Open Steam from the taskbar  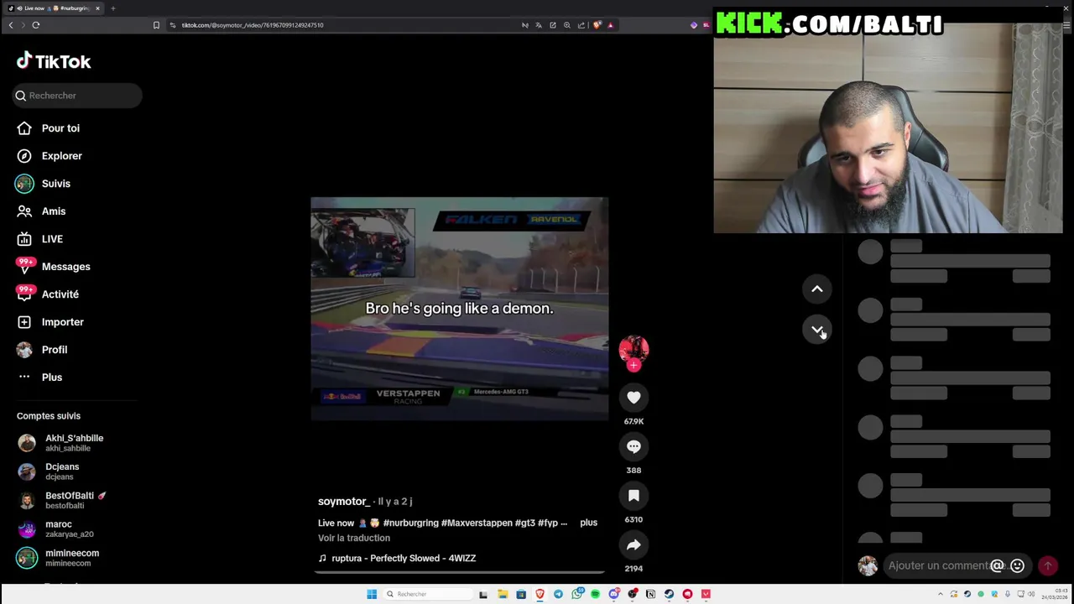(669, 594)
